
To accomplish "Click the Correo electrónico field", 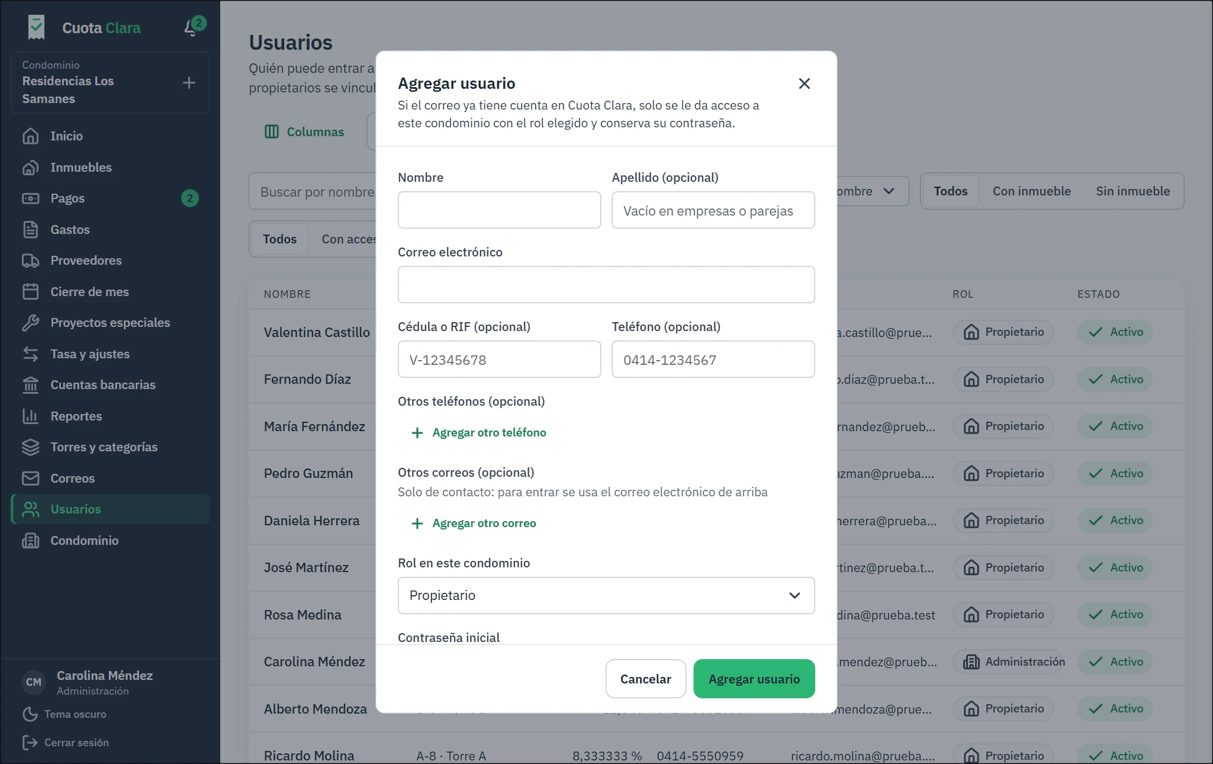I will pyautogui.click(x=606, y=284).
